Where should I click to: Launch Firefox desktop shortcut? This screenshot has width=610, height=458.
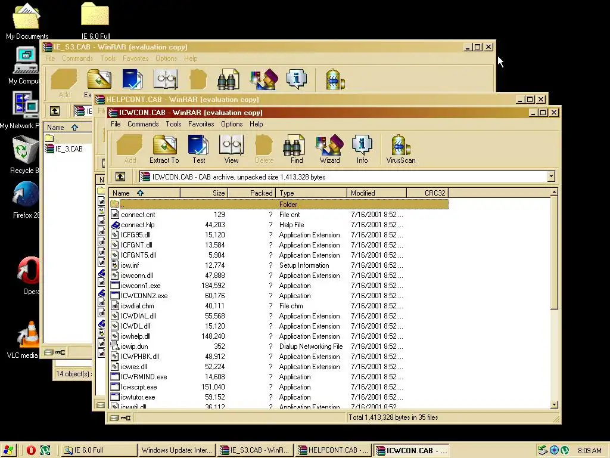tap(26, 200)
